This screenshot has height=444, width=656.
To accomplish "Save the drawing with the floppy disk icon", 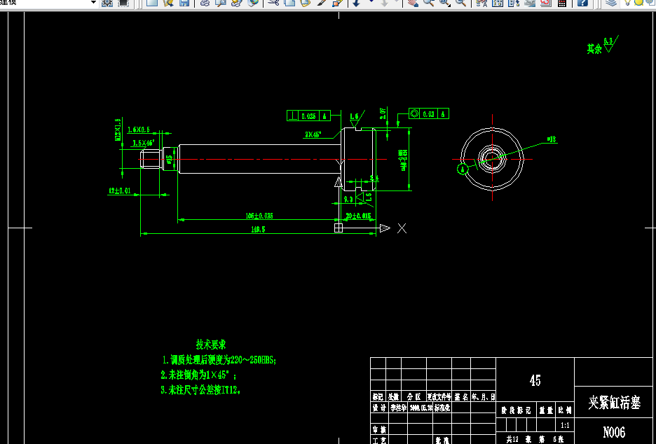I will [184, 3].
